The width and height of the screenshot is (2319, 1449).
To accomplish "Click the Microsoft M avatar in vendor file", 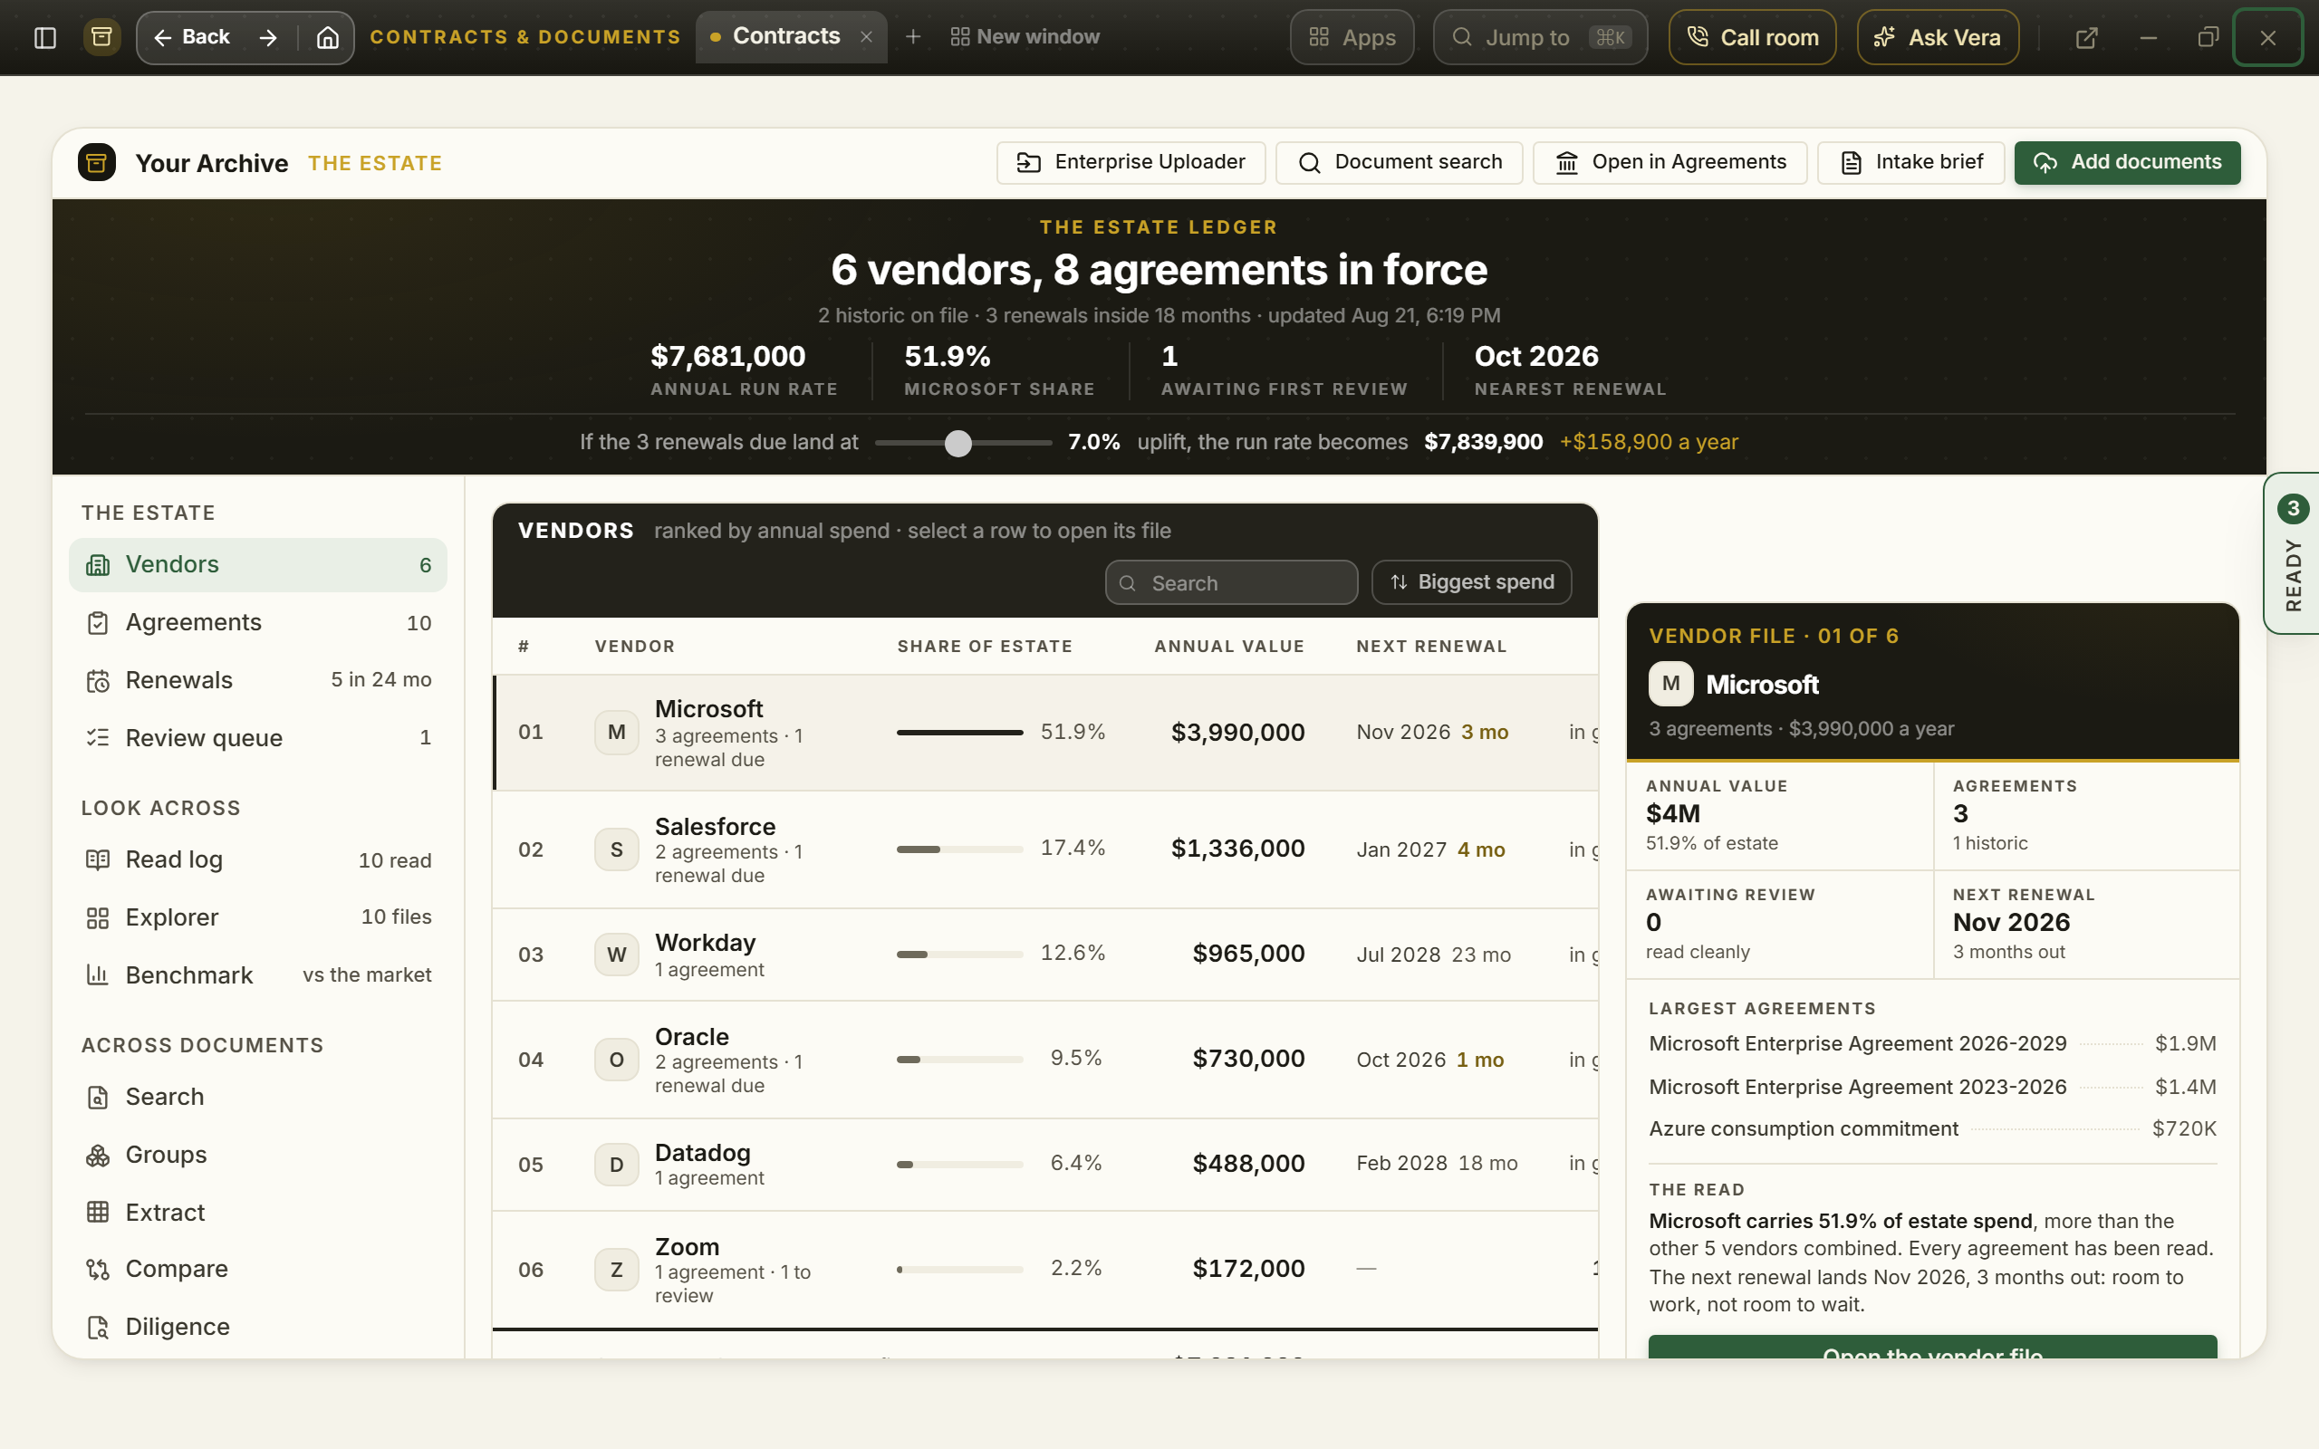I will click(1670, 685).
